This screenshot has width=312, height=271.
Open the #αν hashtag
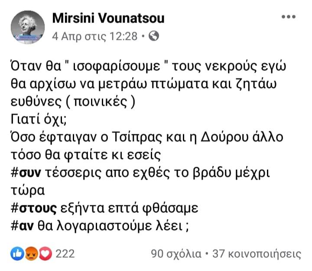(x=22, y=226)
